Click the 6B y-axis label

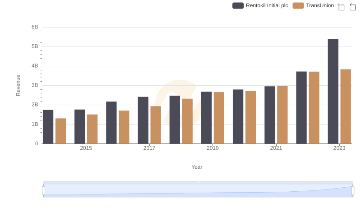35,27
